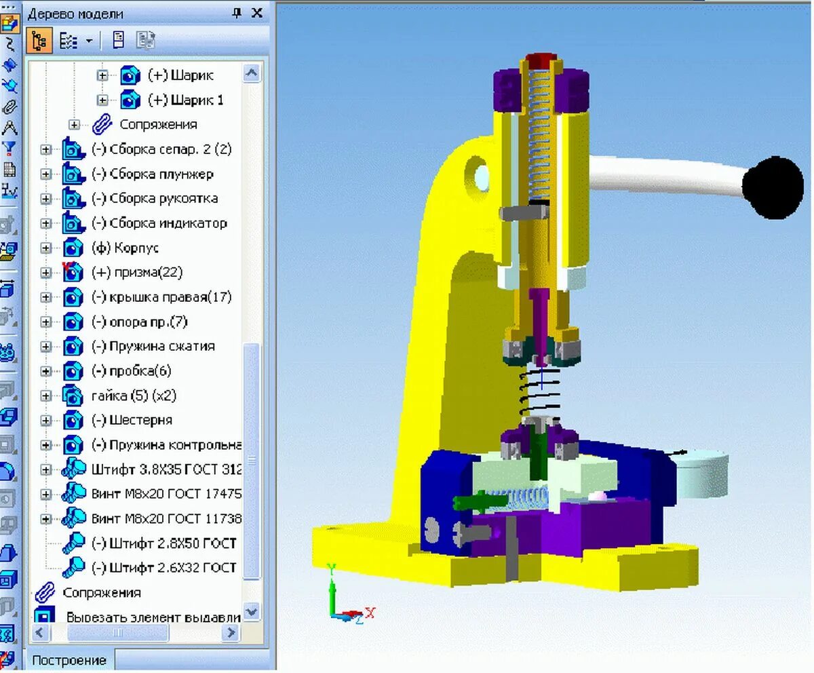Screen dimensions: 814x673
Task: Open the tree composition dropdown arrow
Action: 89,42
